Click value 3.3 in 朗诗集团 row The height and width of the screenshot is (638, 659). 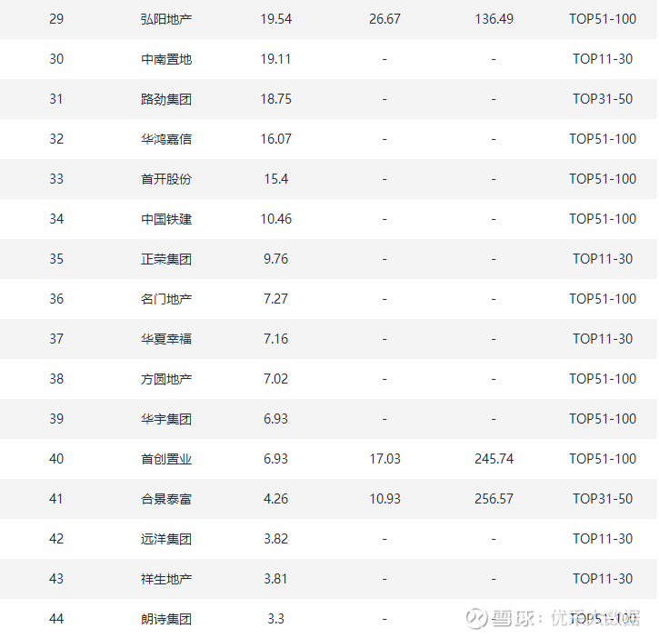tap(275, 619)
